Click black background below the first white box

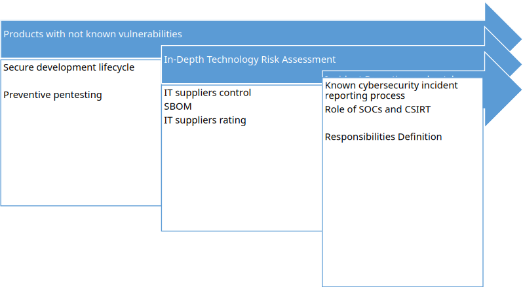[79, 248]
